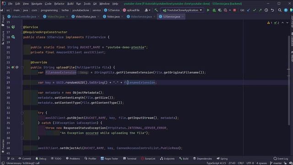
Task: Open the Structure tool window on left stripe
Action: tap(3, 38)
